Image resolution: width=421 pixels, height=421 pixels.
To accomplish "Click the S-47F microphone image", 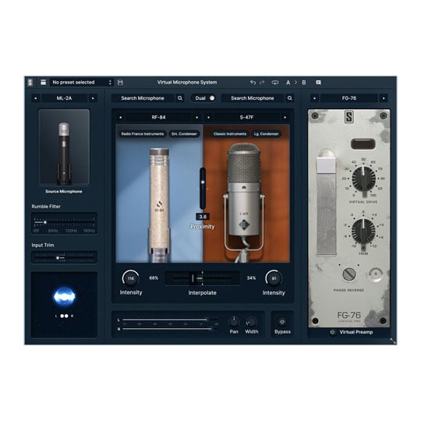I will click(244, 202).
